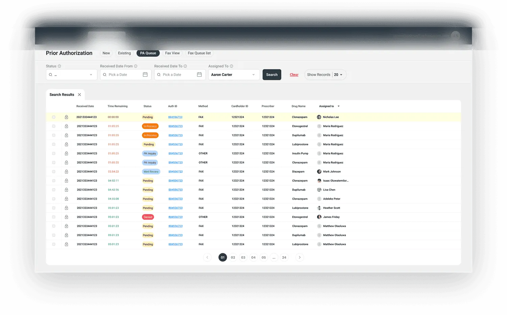Image resolution: width=507 pixels, height=315 pixels.
Task: Open calendar icon for Received Date To
Action: [199, 75]
